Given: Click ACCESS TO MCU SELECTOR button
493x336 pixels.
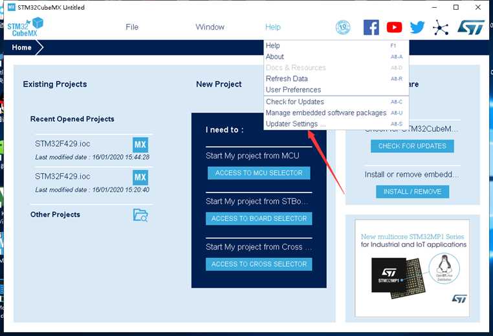Looking at the screenshot, I should [259, 173].
